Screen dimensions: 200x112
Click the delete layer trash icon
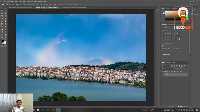point(187,106)
